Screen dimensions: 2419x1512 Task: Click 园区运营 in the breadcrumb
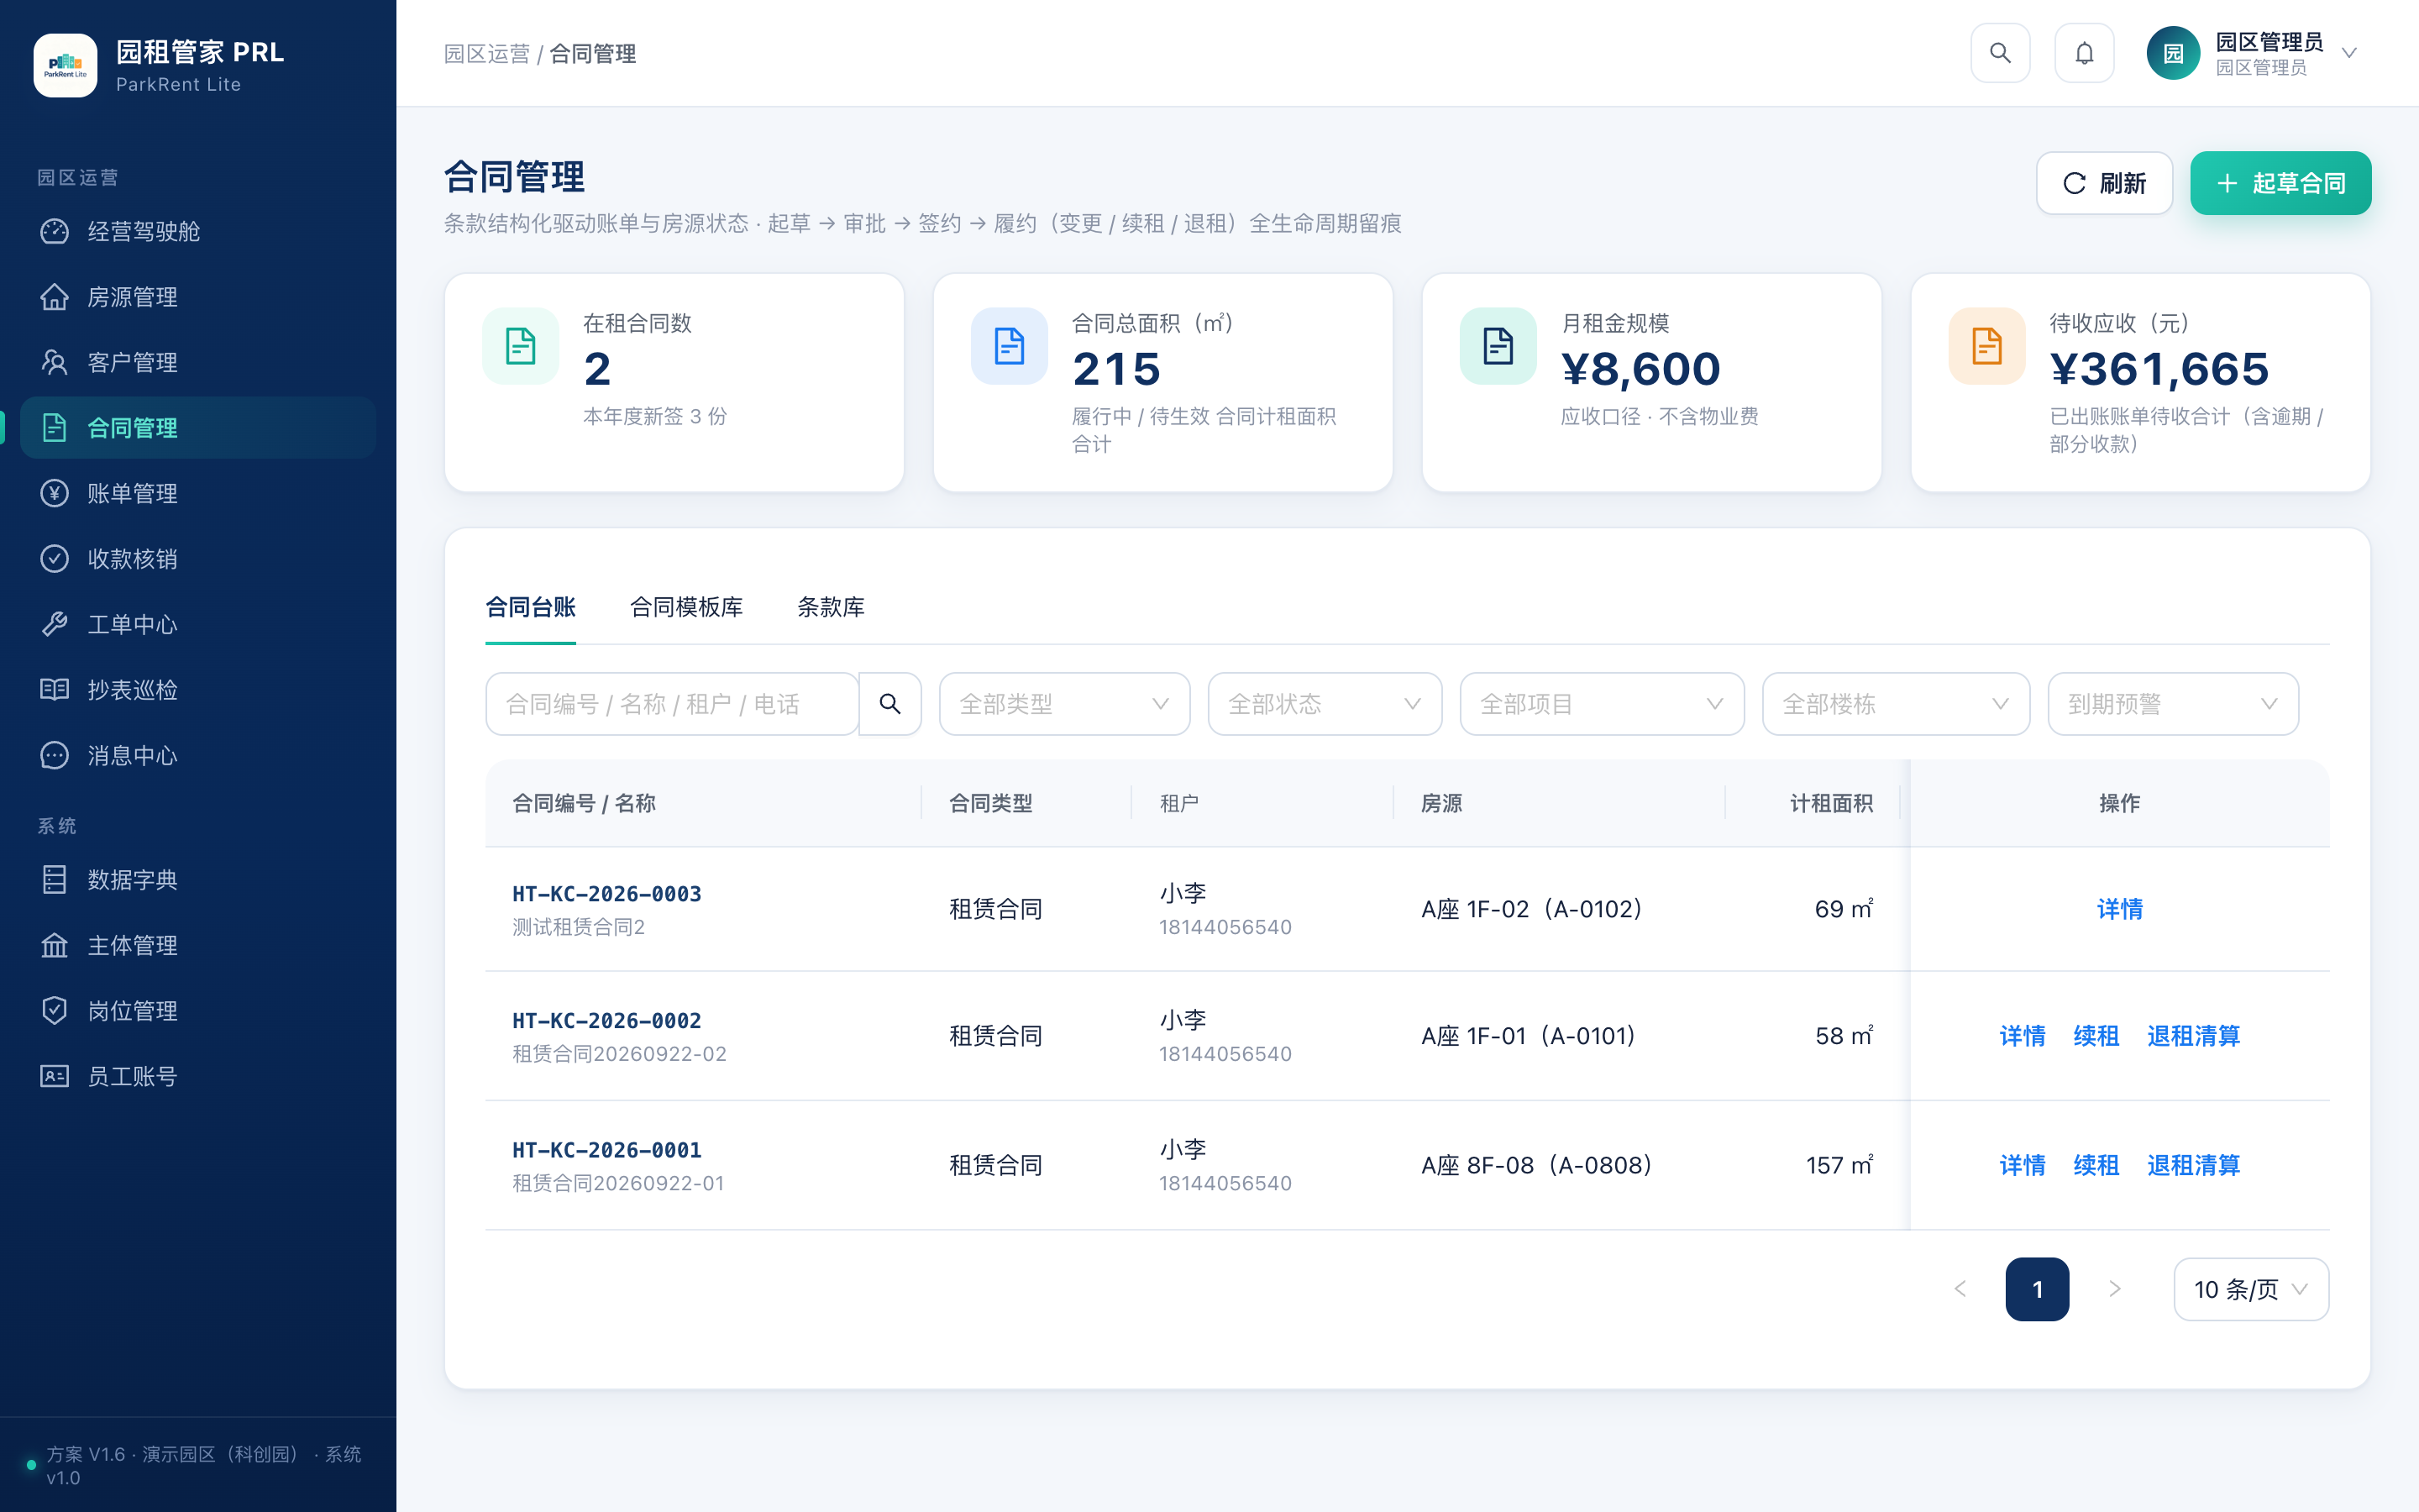coord(487,54)
